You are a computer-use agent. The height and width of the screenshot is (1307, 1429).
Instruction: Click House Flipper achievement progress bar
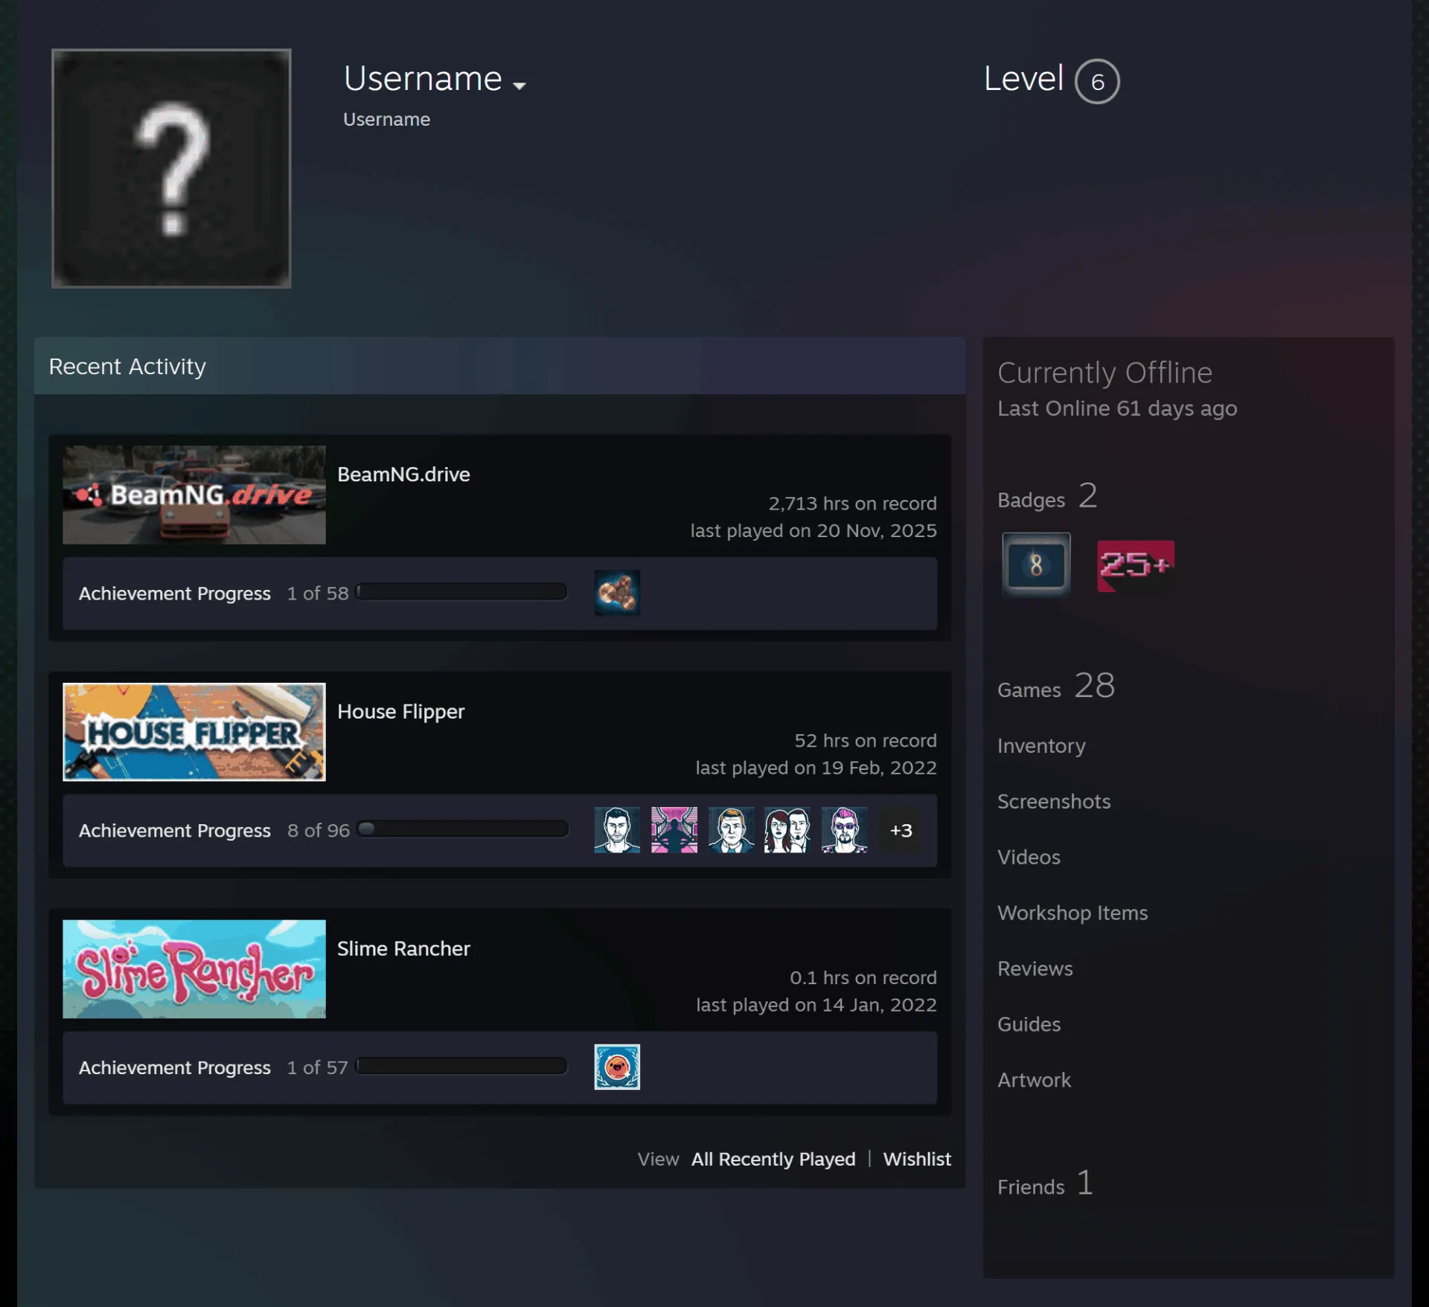click(462, 829)
